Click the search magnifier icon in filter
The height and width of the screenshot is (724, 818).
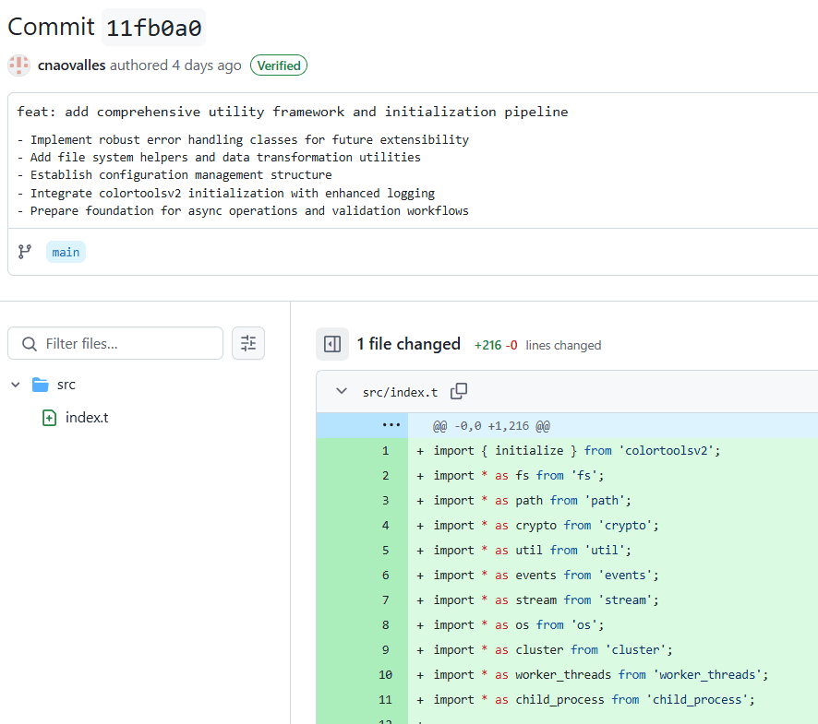30,344
